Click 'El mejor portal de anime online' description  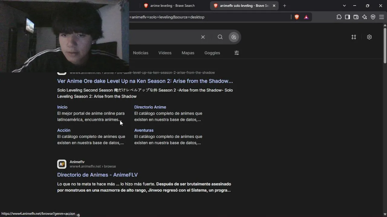91,116
